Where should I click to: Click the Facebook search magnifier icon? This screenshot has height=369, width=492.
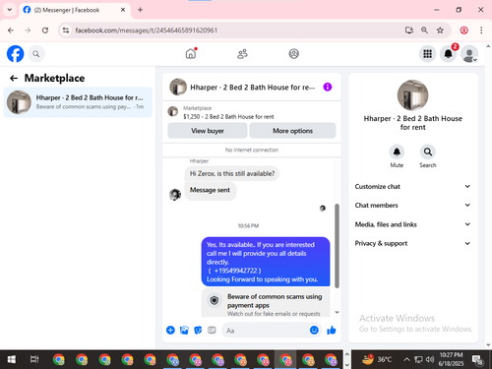click(x=36, y=54)
